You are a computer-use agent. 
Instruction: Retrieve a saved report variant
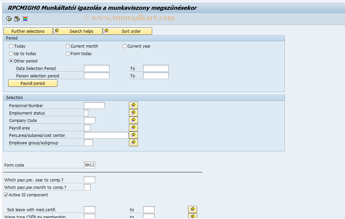[17, 19]
